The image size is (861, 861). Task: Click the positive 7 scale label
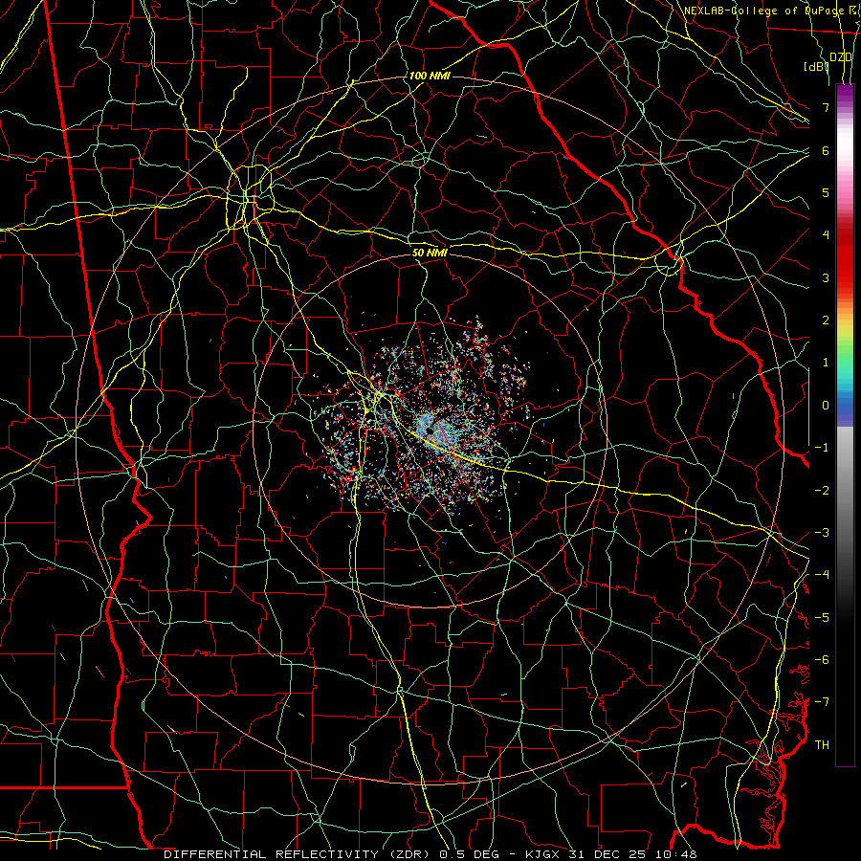tap(826, 107)
